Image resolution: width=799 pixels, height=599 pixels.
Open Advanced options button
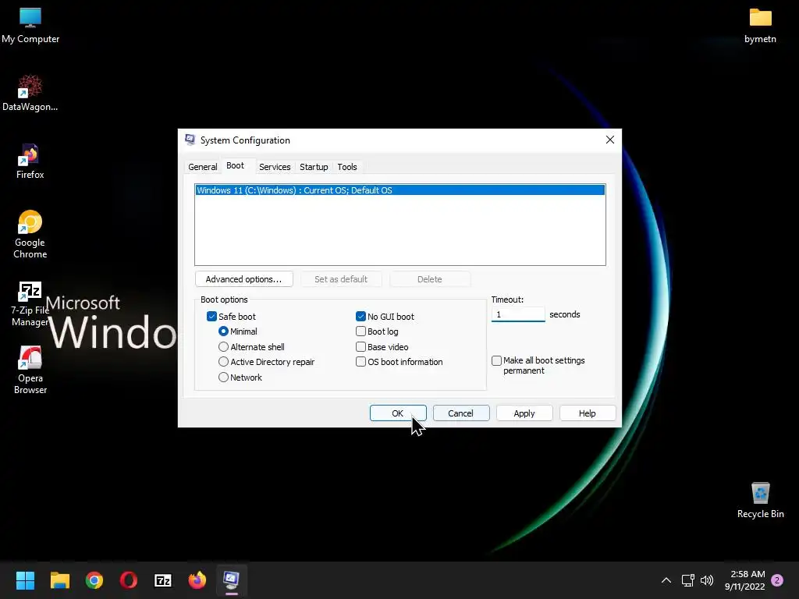244,279
